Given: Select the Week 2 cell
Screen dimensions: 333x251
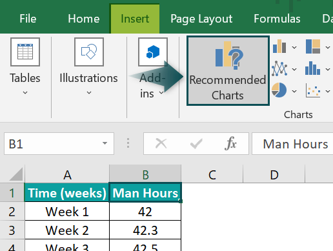Looking at the screenshot, I should coord(67,230).
